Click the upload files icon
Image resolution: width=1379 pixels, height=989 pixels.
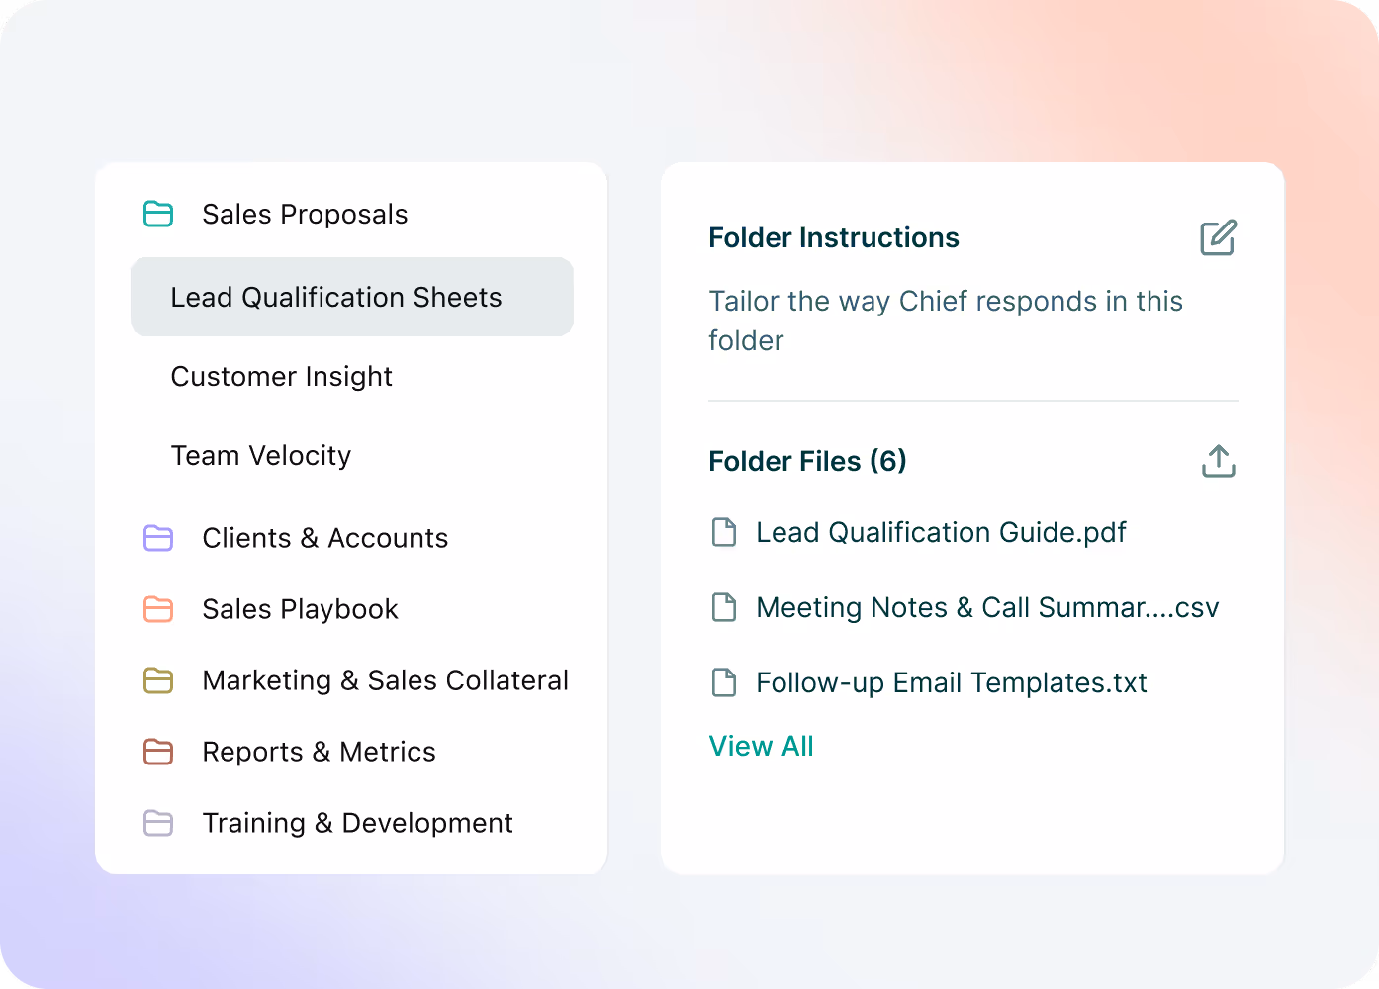click(1219, 461)
